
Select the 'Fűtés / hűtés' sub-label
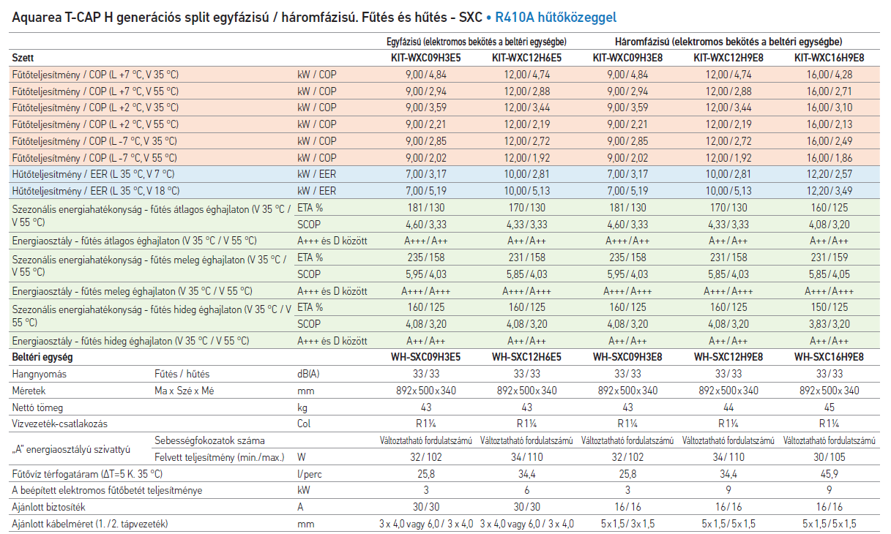point(182,374)
